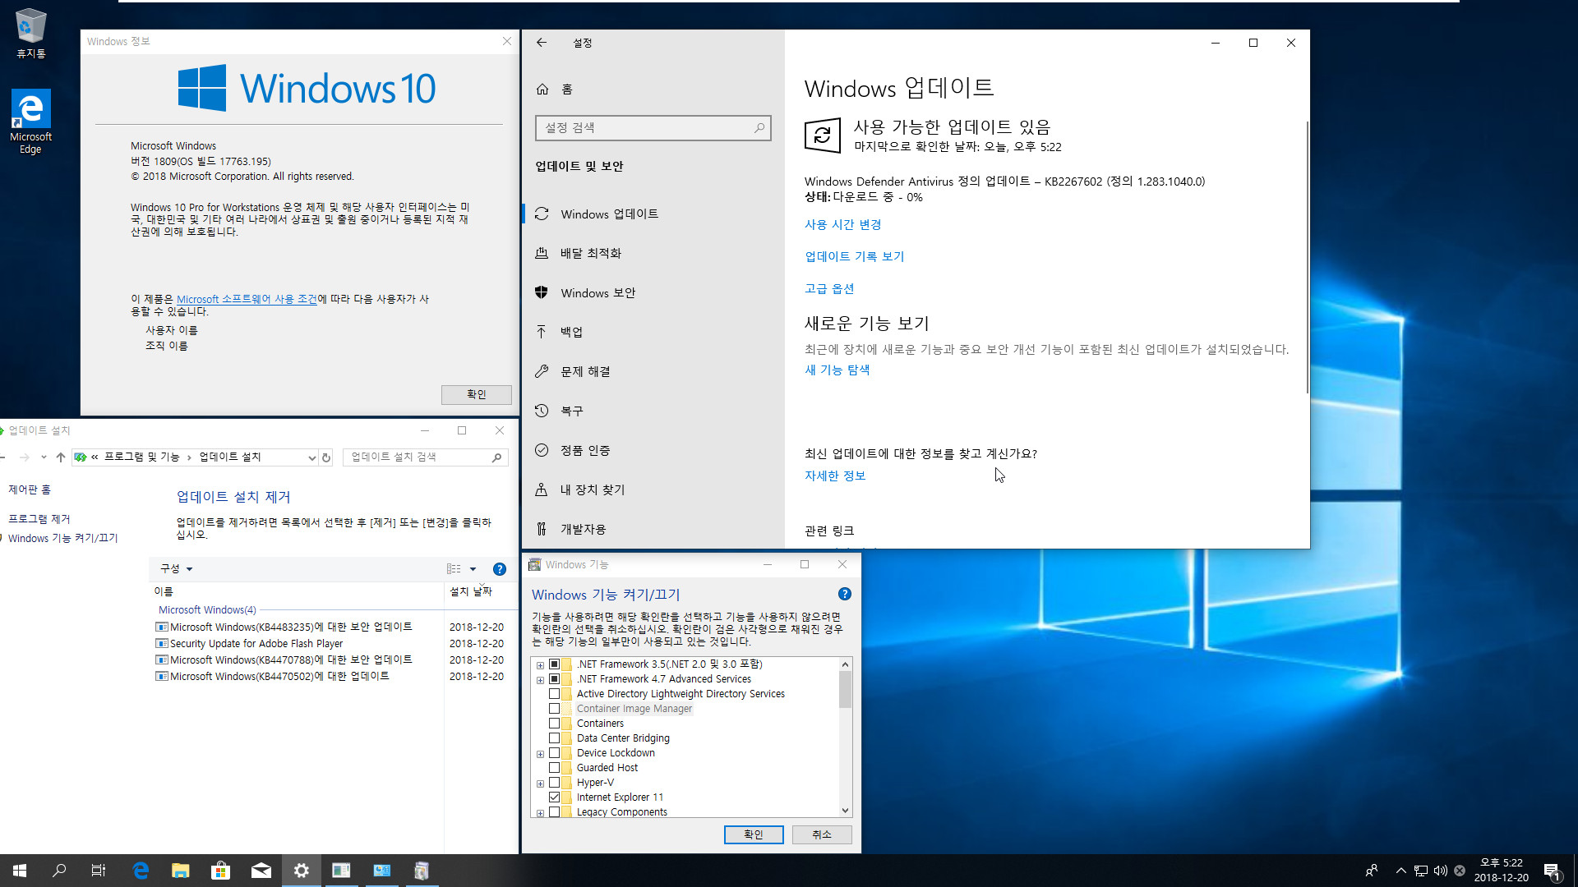Image resolution: width=1578 pixels, height=887 pixels.
Task: Open 고급 옵션 link
Action: point(828,288)
